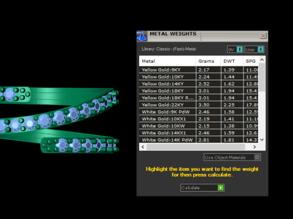Select the Yellow Gold:18KY R... row

[x=199, y=98]
